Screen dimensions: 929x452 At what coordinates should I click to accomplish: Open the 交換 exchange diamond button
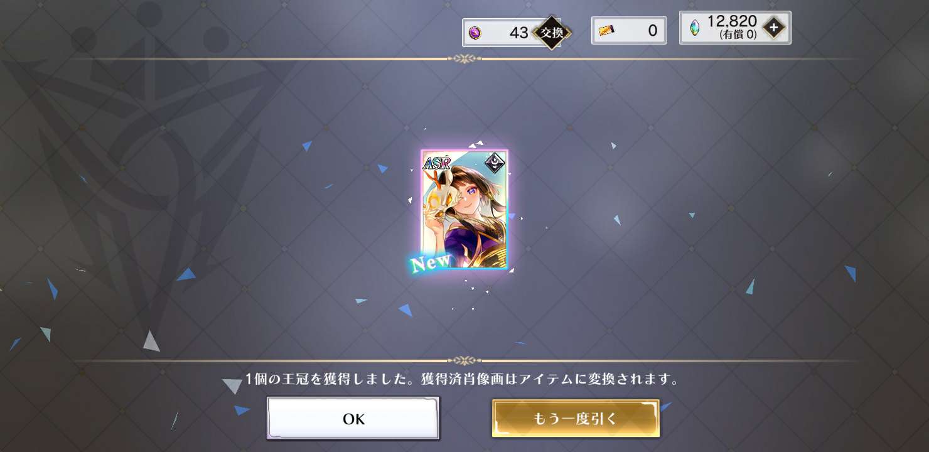551,33
